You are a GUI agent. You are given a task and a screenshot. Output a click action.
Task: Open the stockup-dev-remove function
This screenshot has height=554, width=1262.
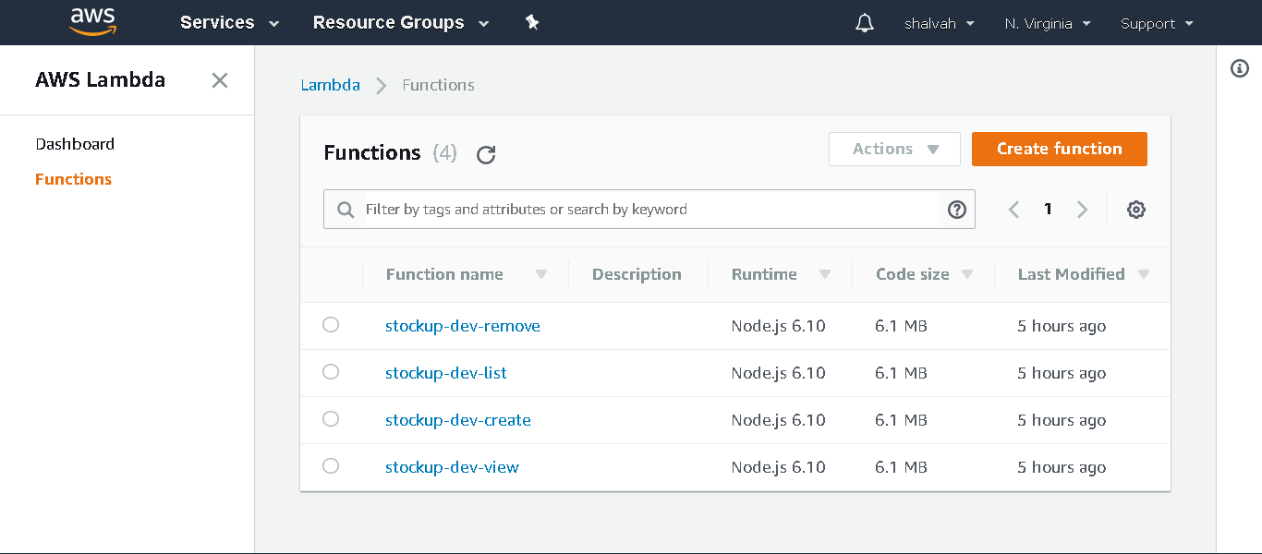point(463,326)
